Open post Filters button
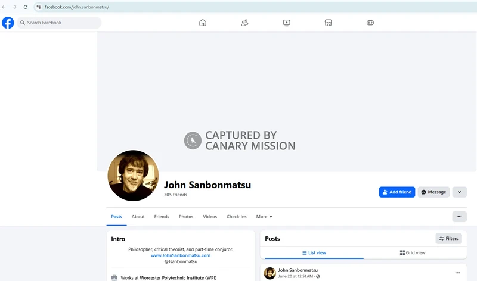Viewport: 477px width, 281px height. [449, 239]
